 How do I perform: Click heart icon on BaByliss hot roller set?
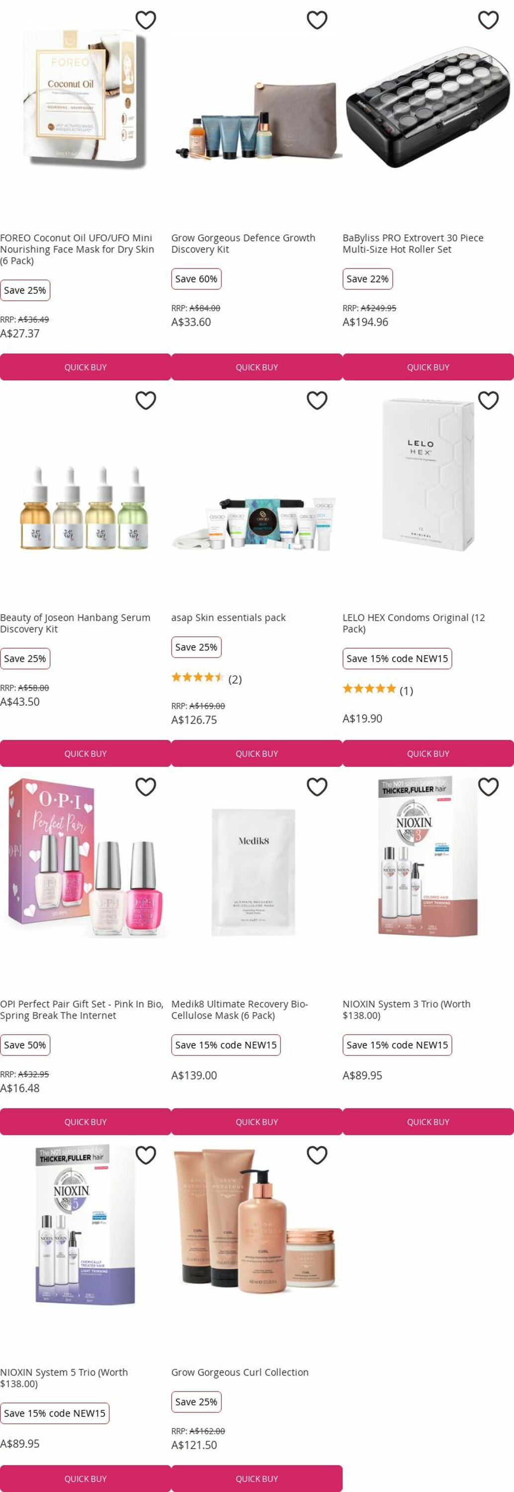point(488,20)
